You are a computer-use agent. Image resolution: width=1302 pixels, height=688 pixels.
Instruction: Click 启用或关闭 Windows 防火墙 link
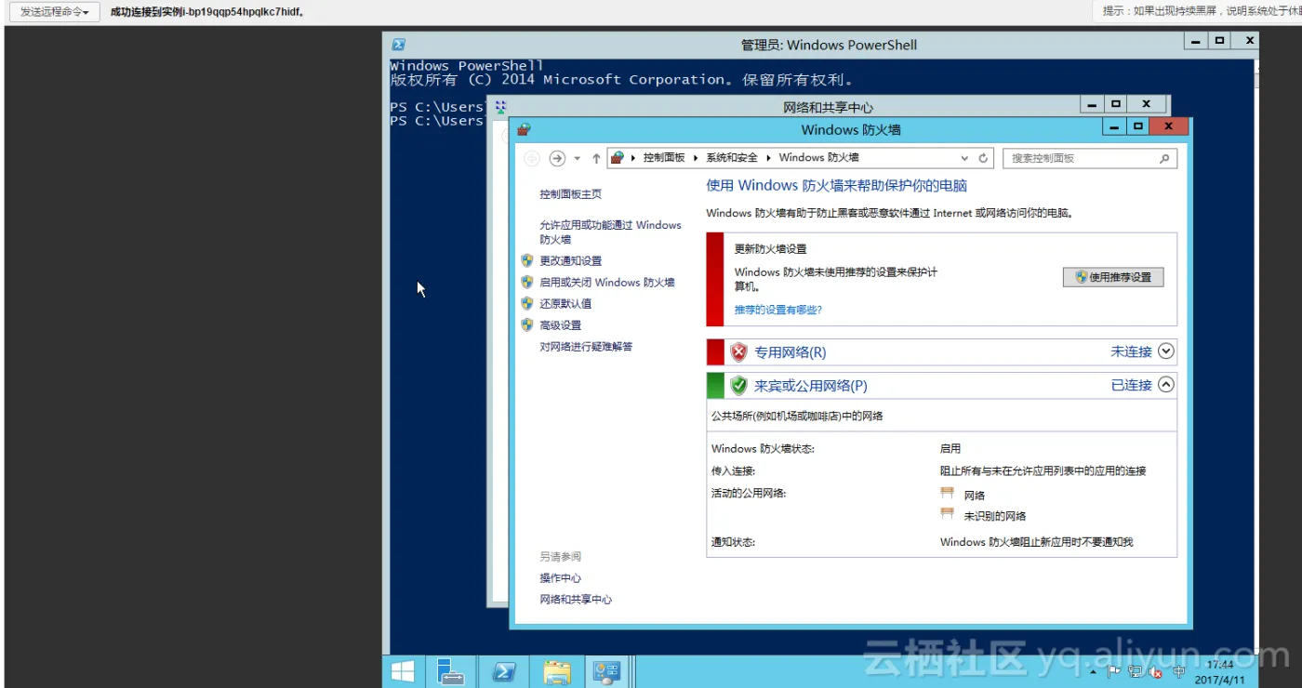tap(606, 283)
